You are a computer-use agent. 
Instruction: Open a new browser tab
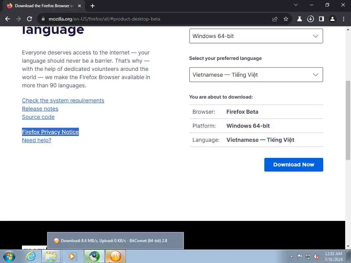pos(93,6)
